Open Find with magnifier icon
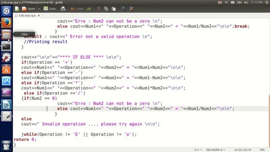The width and height of the screenshot is (270, 152). pos(123,8)
